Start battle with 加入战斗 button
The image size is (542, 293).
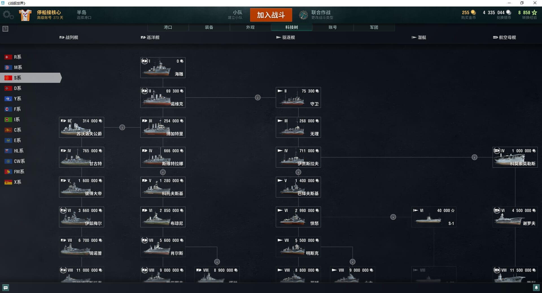coord(271,15)
